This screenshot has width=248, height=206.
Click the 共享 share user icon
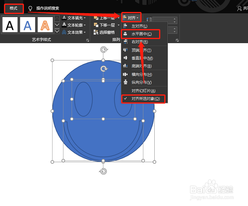coord(240,8)
